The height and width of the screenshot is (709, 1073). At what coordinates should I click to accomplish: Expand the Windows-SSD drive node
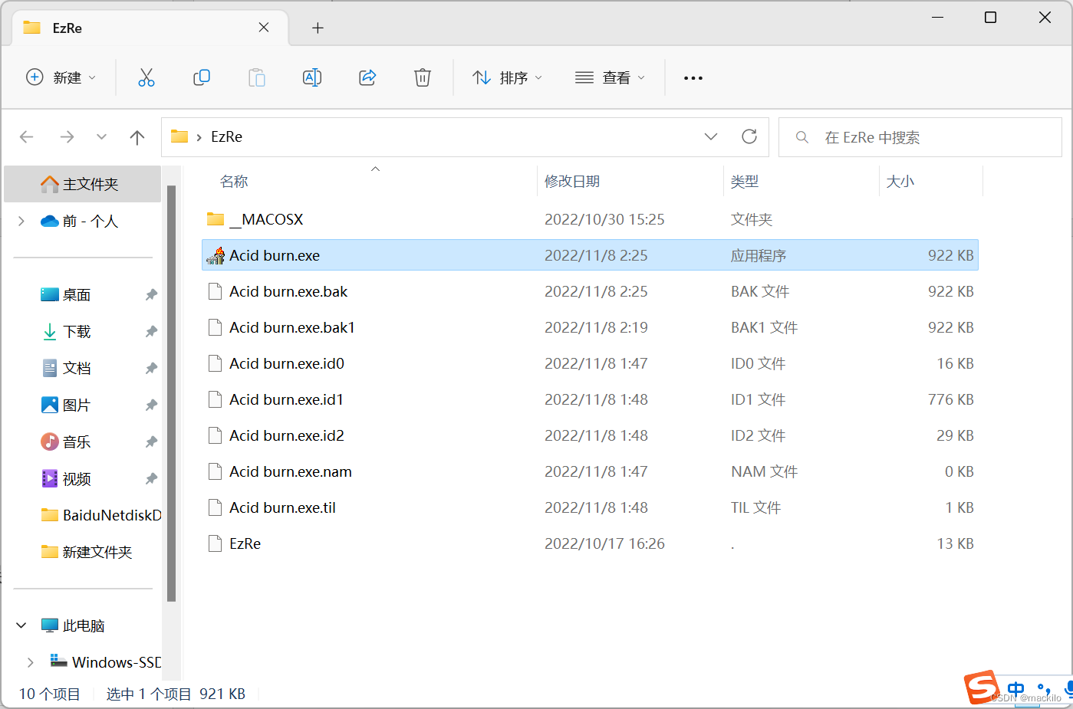(x=31, y=662)
